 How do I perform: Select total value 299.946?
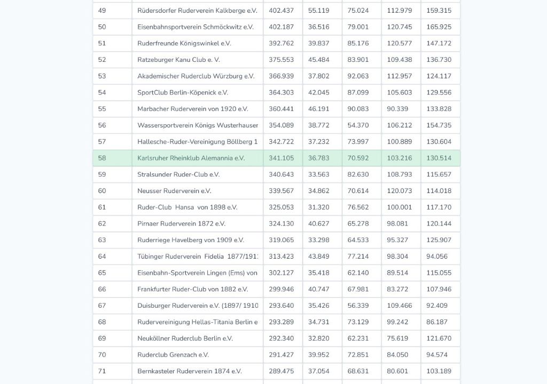coord(281,289)
